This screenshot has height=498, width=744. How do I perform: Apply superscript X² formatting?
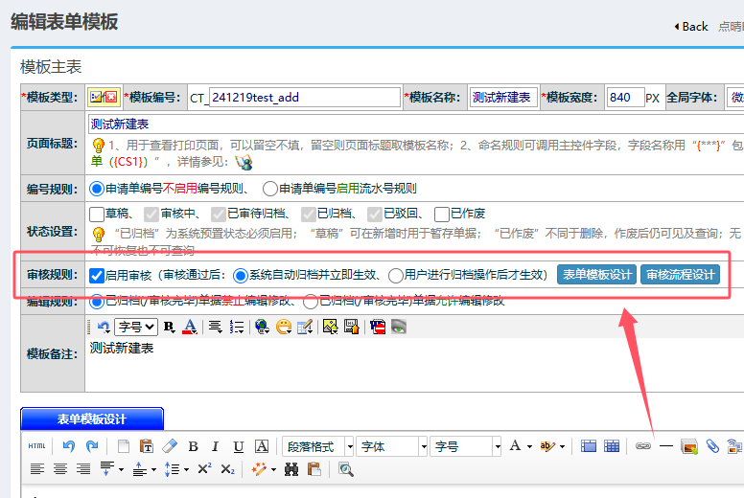[204, 469]
